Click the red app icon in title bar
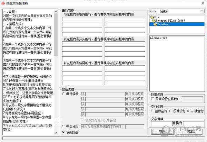This screenshot has height=142, width=207. 3,3
